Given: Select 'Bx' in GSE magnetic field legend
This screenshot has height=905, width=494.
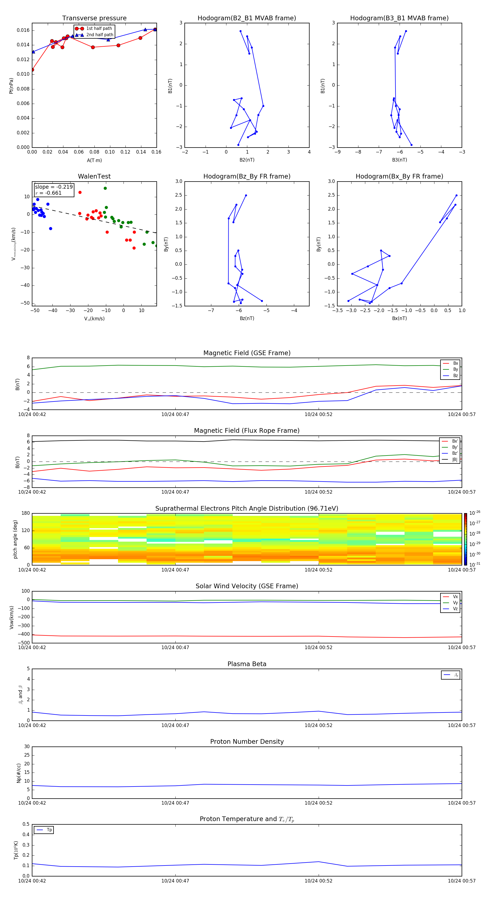Looking at the screenshot, I should coord(450,363).
